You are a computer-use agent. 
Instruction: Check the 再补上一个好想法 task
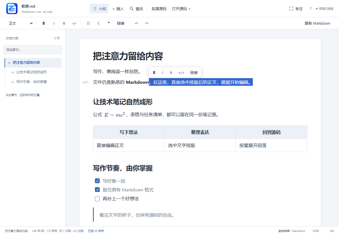(97, 199)
